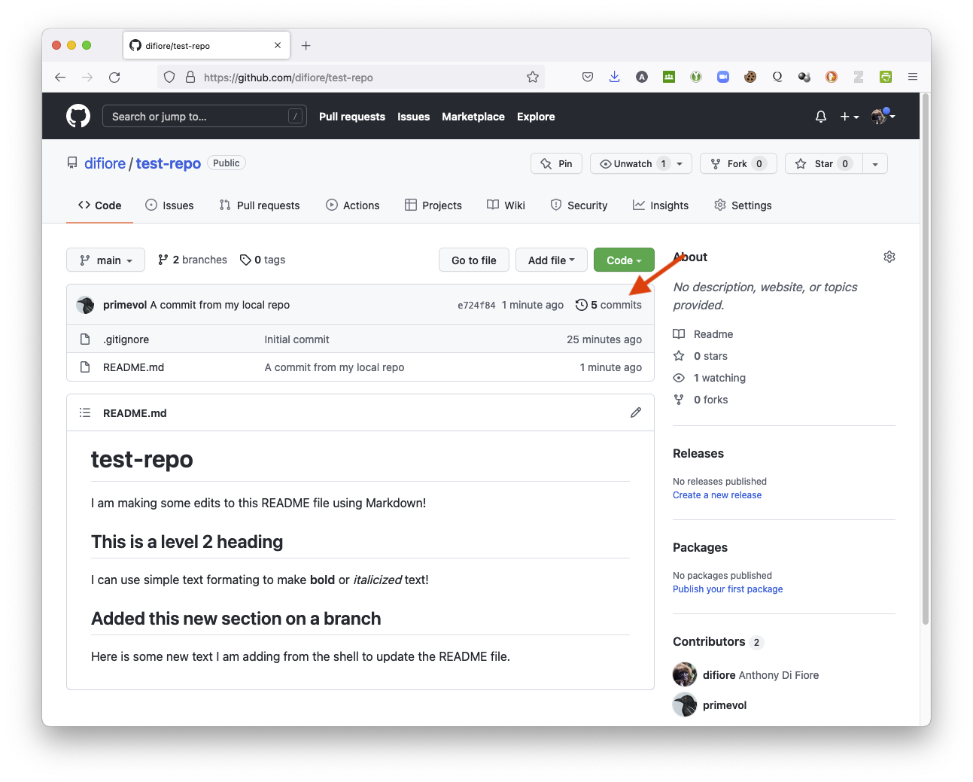
Task: Open About settings gear icon
Action: (889, 257)
